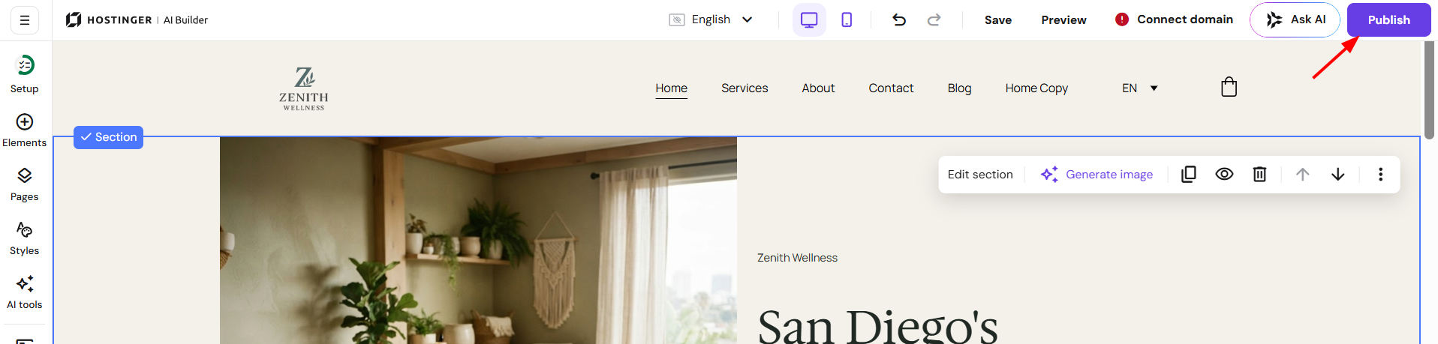Click Edit section

pos(980,175)
